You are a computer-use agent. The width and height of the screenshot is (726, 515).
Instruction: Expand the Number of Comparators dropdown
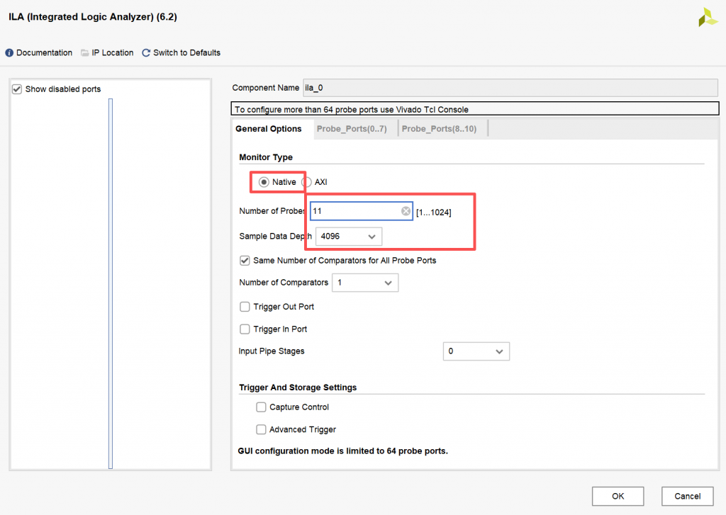pyautogui.click(x=365, y=283)
